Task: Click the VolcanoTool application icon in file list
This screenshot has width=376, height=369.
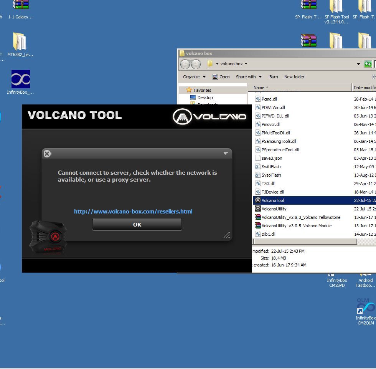Action: click(x=258, y=200)
